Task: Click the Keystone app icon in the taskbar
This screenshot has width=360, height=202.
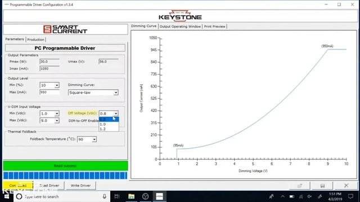Action: pyautogui.click(x=160, y=196)
